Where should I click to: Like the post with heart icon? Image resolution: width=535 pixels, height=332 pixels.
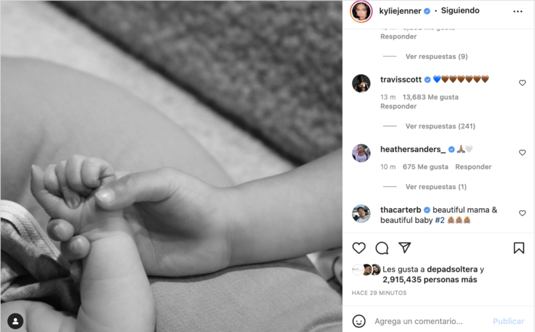click(358, 248)
